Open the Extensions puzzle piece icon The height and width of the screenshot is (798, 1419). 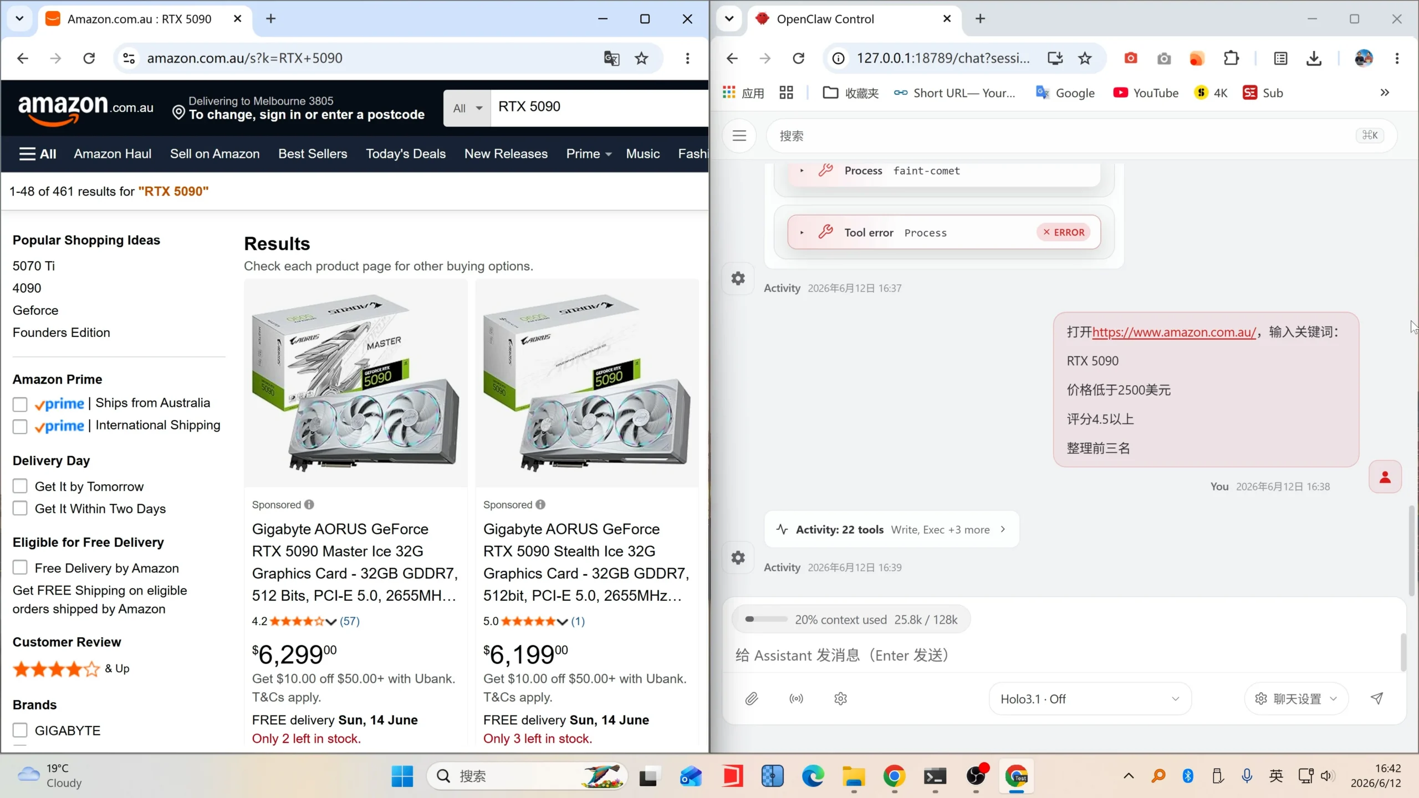click(x=1231, y=58)
